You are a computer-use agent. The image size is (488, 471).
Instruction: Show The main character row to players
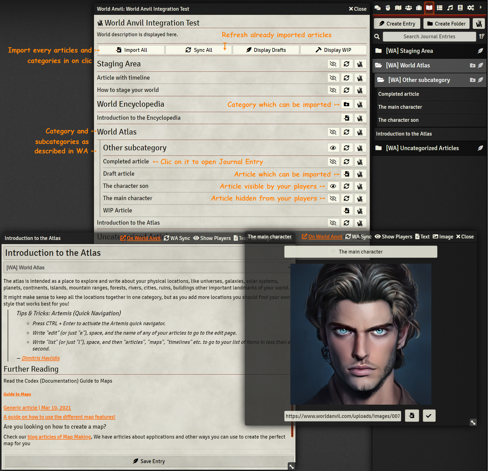[x=333, y=198]
